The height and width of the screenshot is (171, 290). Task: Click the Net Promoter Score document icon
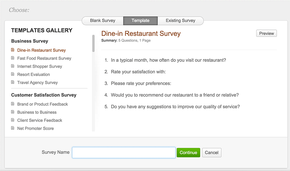click(x=13, y=128)
